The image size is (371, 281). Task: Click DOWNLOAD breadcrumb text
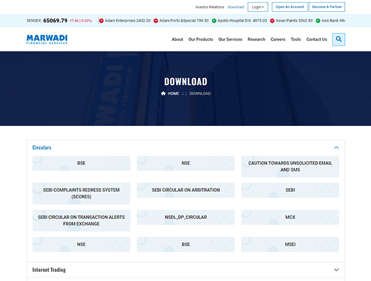pos(200,93)
